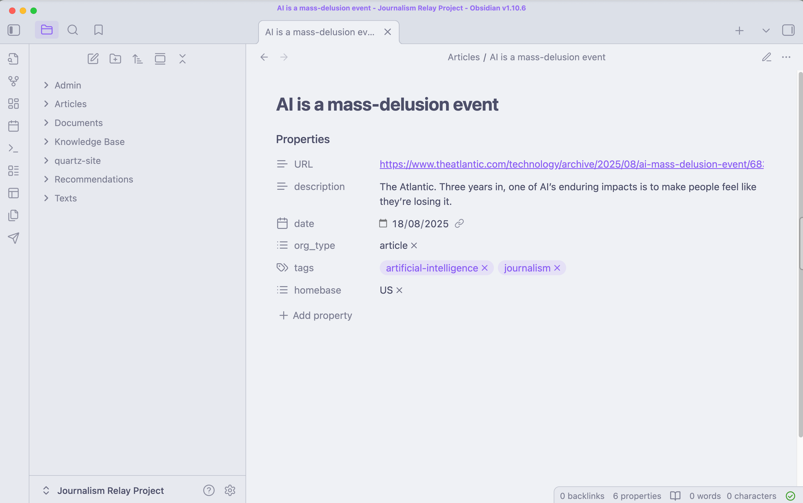Open the bookmarks panel icon
The height and width of the screenshot is (503, 803).
(x=98, y=30)
